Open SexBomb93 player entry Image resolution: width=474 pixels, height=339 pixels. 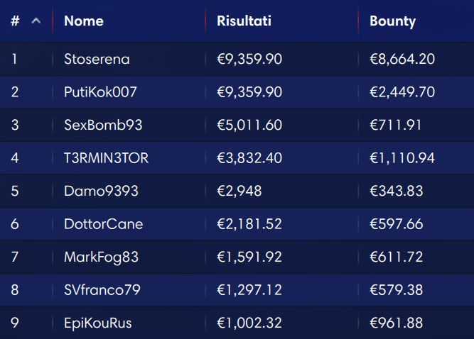pos(103,125)
